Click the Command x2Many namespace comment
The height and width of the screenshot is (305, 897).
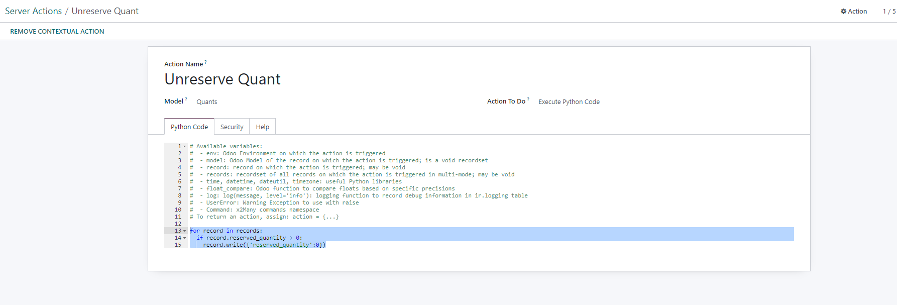click(255, 210)
